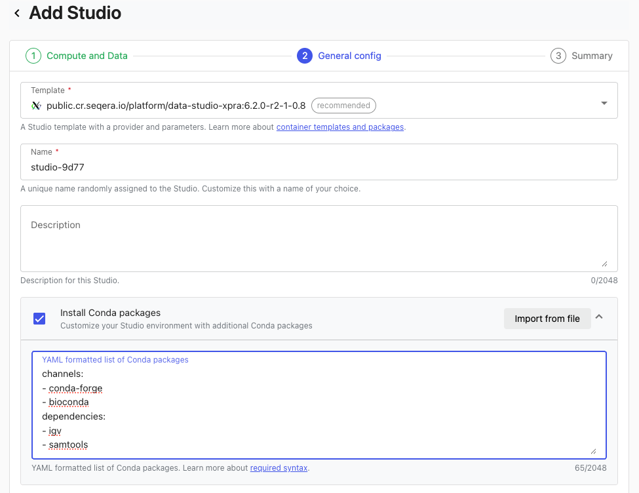Collapse the Install Conda packages section
The height and width of the screenshot is (493, 639).
[x=599, y=317]
